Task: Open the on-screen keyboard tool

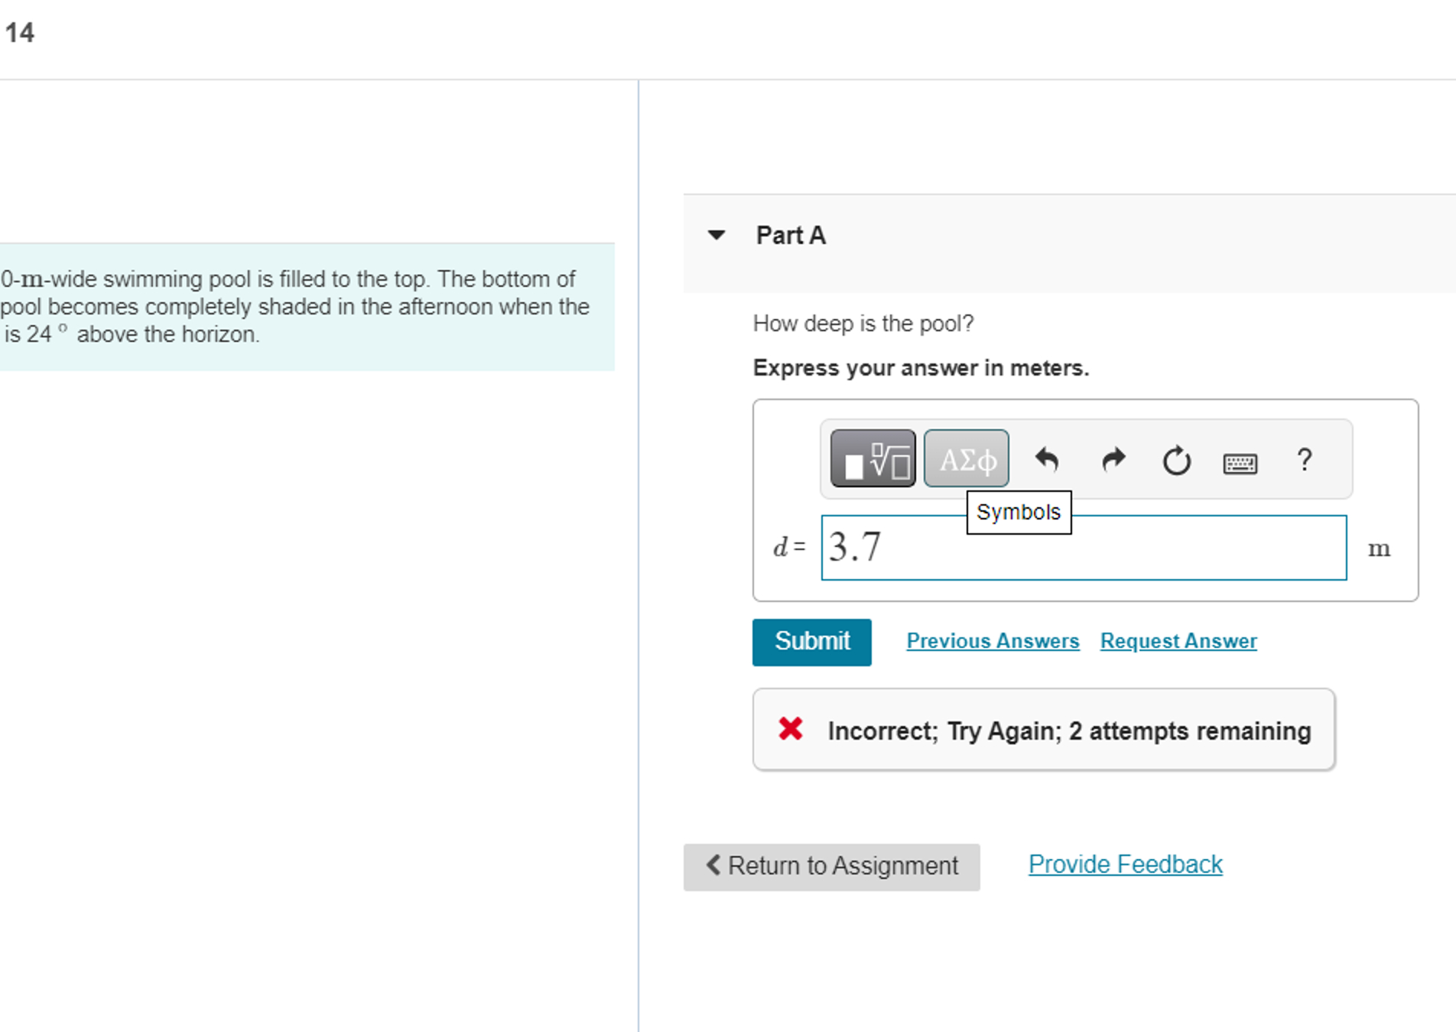Action: tap(1240, 462)
